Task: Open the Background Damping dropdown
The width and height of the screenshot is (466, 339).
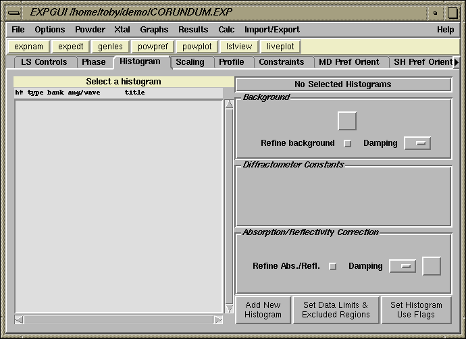Action: click(x=417, y=143)
